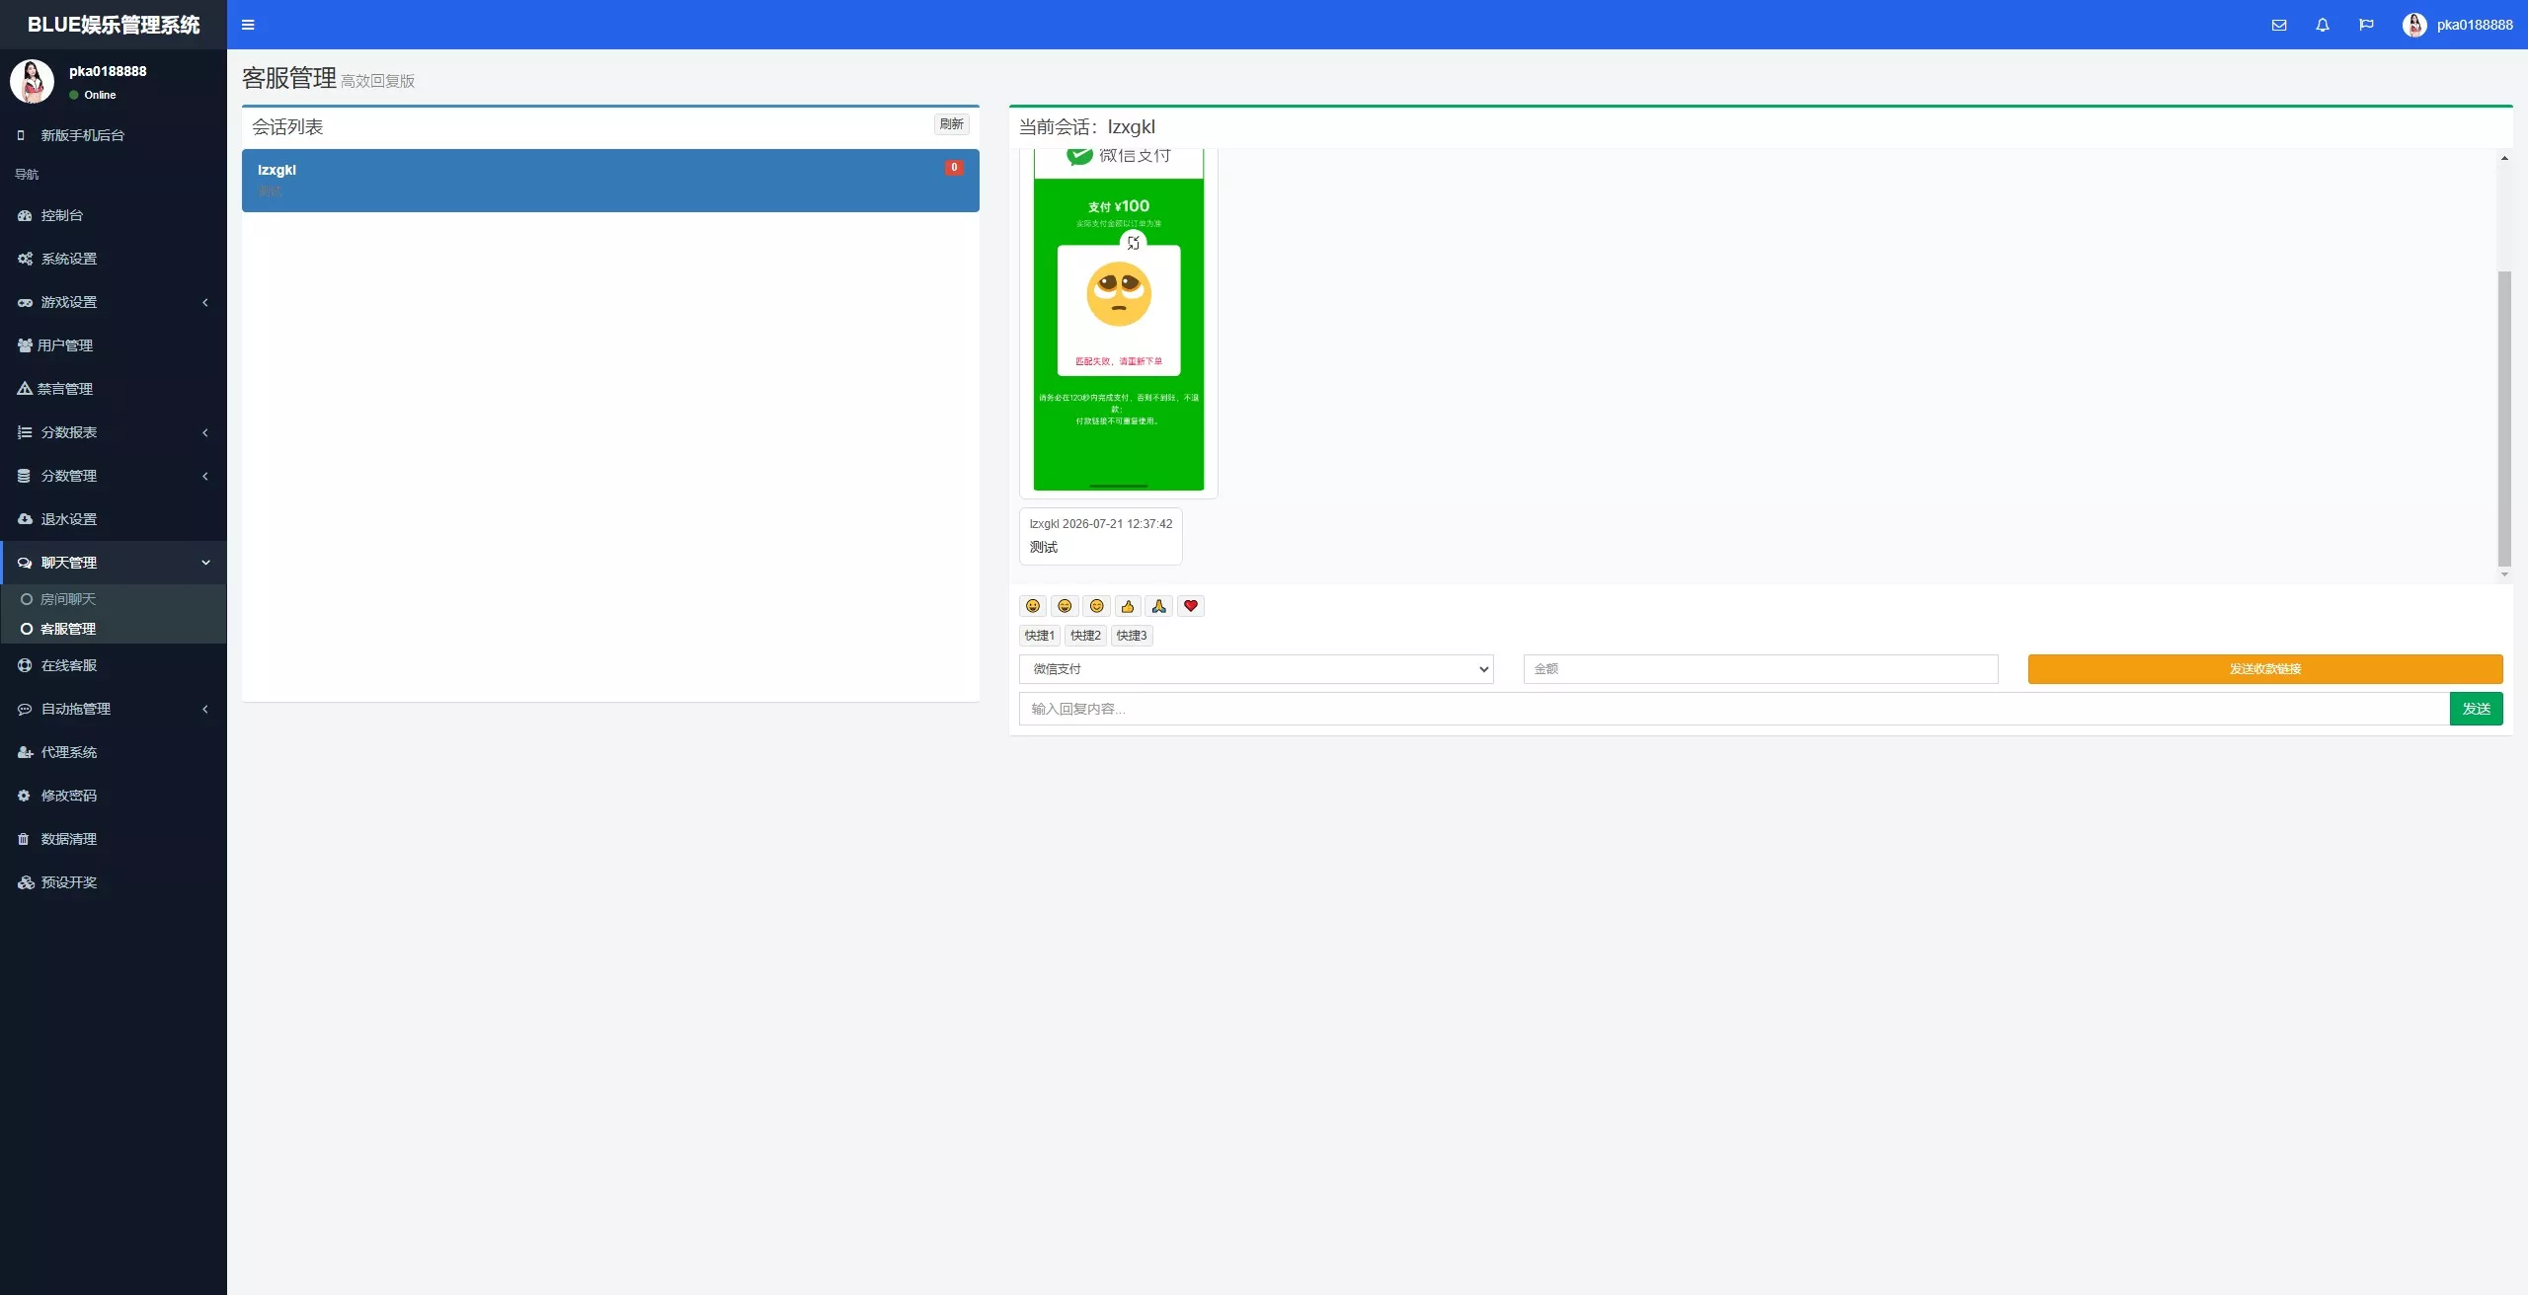The height and width of the screenshot is (1295, 2528).
Task: Click the 当前会话：lzxgkl header
Action: coord(1087,127)
